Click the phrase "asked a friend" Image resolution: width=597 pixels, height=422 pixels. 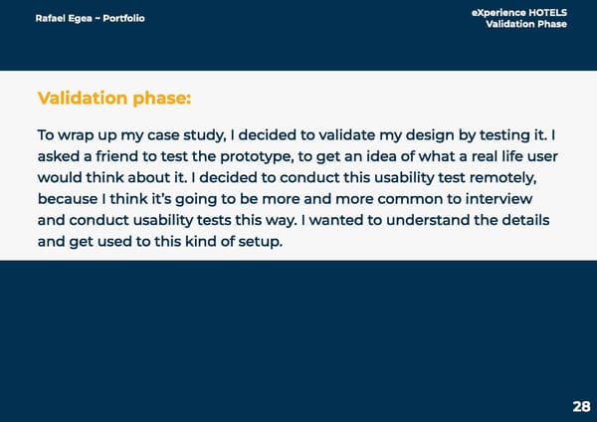tap(87, 156)
